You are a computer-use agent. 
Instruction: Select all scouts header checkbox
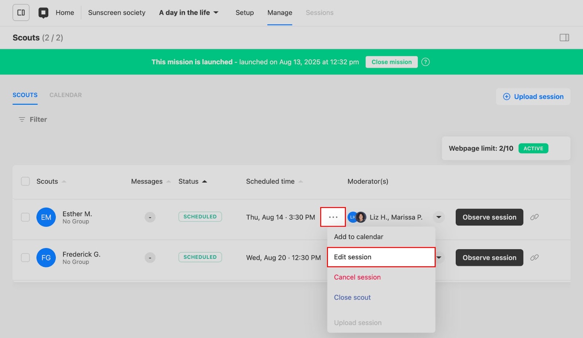click(25, 181)
